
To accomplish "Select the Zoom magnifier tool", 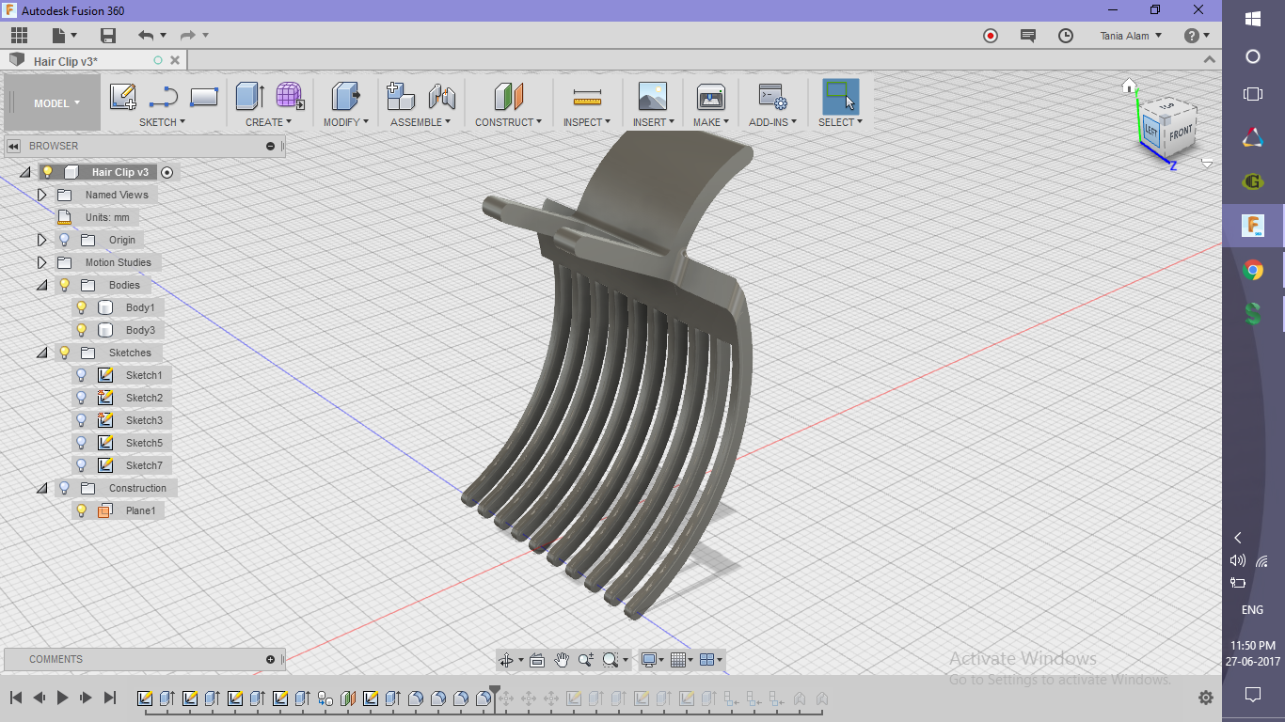I will pyautogui.click(x=586, y=660).
